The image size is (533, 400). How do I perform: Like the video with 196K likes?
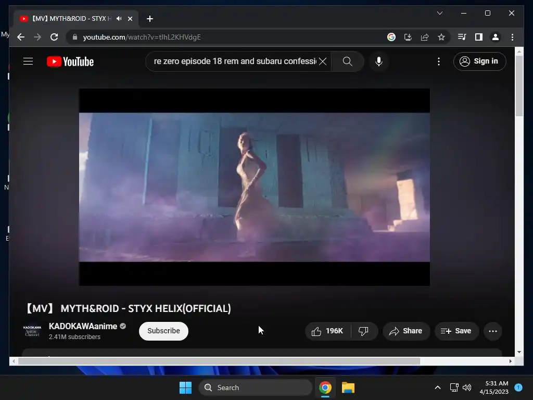tap(328, 331)
